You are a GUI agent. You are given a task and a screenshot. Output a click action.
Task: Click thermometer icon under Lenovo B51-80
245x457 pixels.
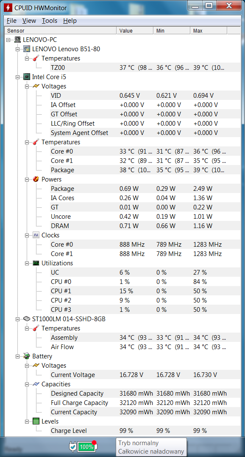coord(36,58)
